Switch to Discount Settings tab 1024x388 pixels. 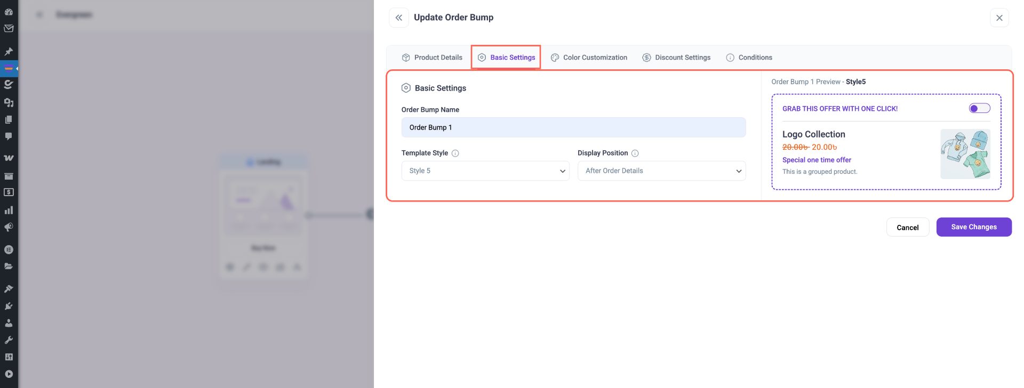tap(676, 58)
